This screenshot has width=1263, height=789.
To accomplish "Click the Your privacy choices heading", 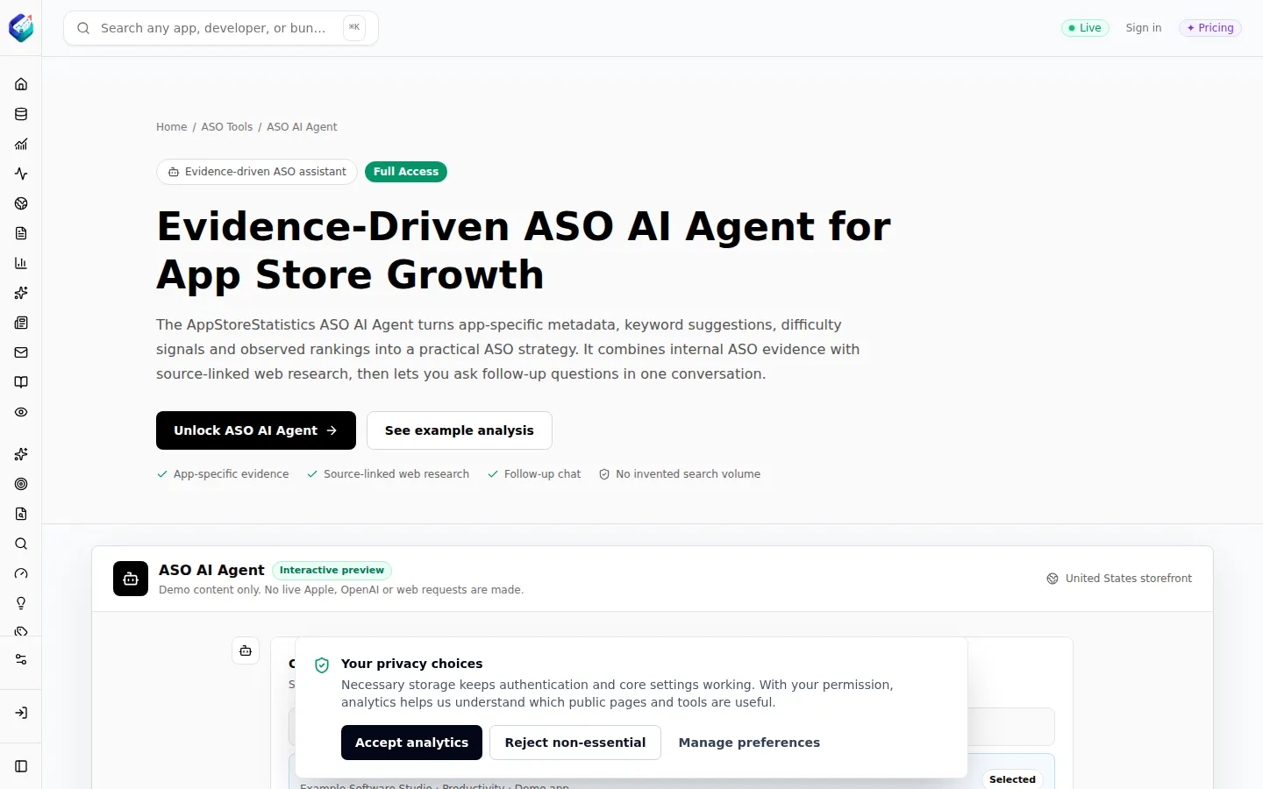I will point(411,664).
